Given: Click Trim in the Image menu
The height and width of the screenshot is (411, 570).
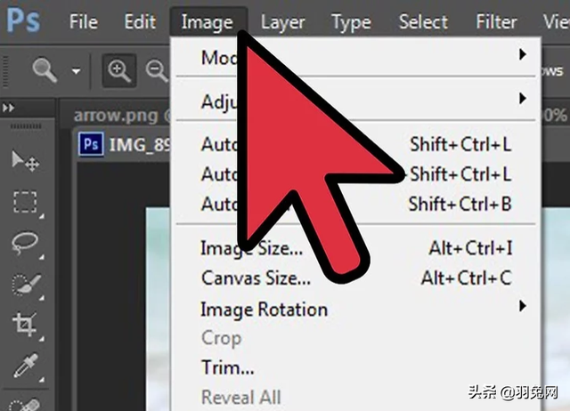Looking at the screenshot, I should coord(227,367).
